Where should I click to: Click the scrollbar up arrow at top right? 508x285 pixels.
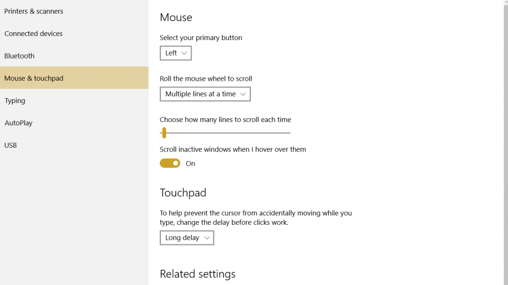(x=505, y=2)
